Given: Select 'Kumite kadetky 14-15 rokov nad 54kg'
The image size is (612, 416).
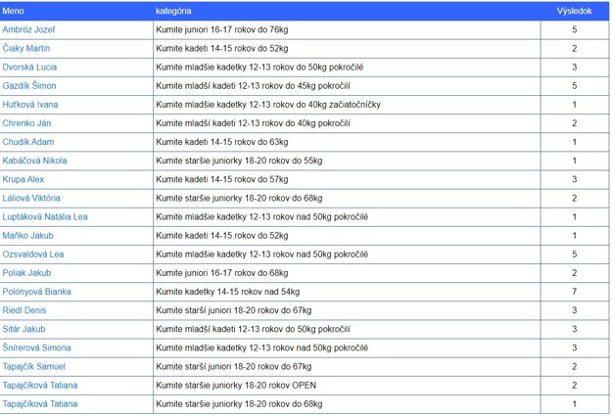Looking at the screenshot, I should (347, 292).
